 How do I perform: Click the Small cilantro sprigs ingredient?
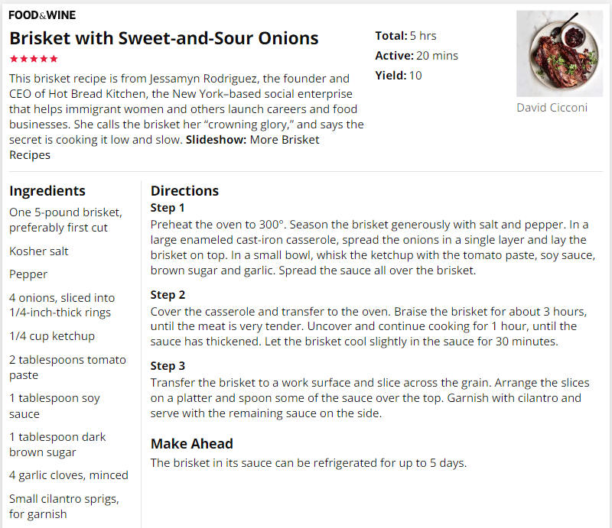pos(64,506)
